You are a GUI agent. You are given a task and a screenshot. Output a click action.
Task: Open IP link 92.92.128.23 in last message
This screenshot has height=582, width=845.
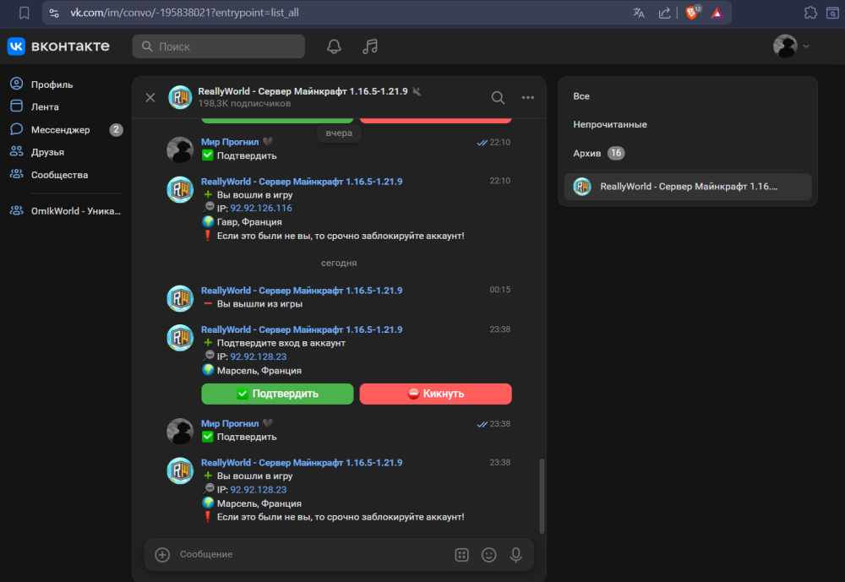tap(258, 490)
